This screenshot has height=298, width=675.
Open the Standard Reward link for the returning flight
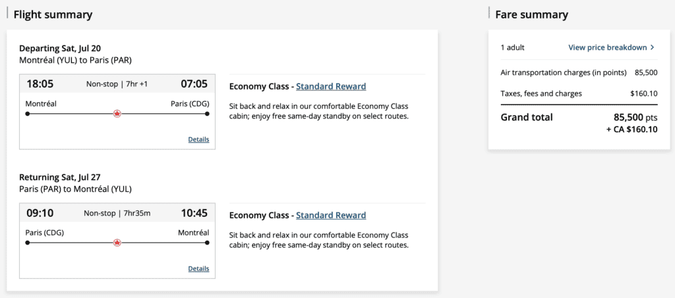pos(331,216)
